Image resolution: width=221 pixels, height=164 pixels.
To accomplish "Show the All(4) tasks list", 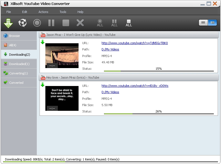I will (19, 45).
